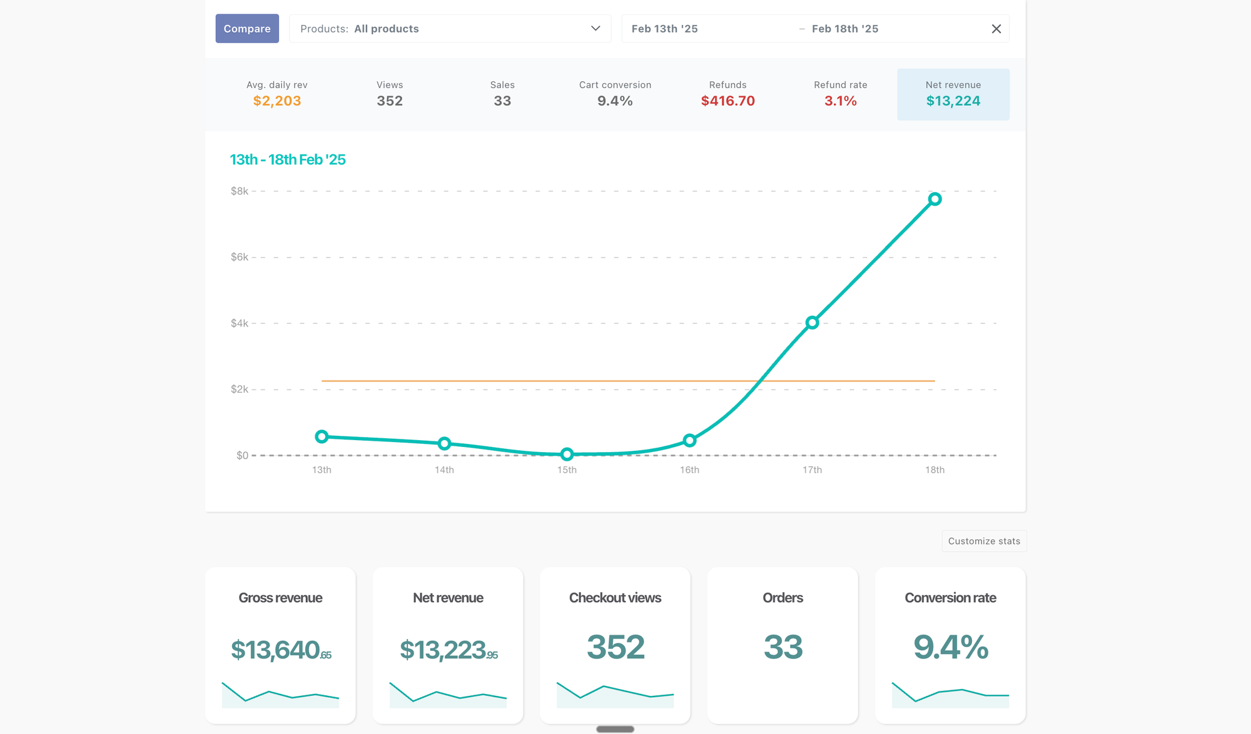Select the Sales metric tab
Viewport: 1251px width, 734px height.
pyautogui.click(x=502, y=94)
